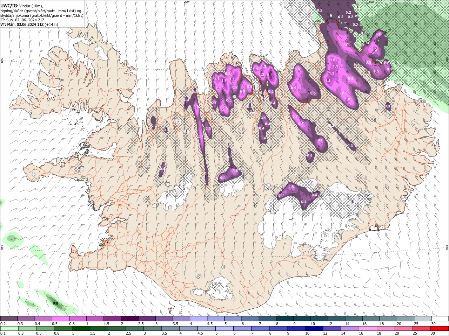Click the red lower legend swatch after 30
Viewport: 449px width, 336px height.
tap(440, 328)
